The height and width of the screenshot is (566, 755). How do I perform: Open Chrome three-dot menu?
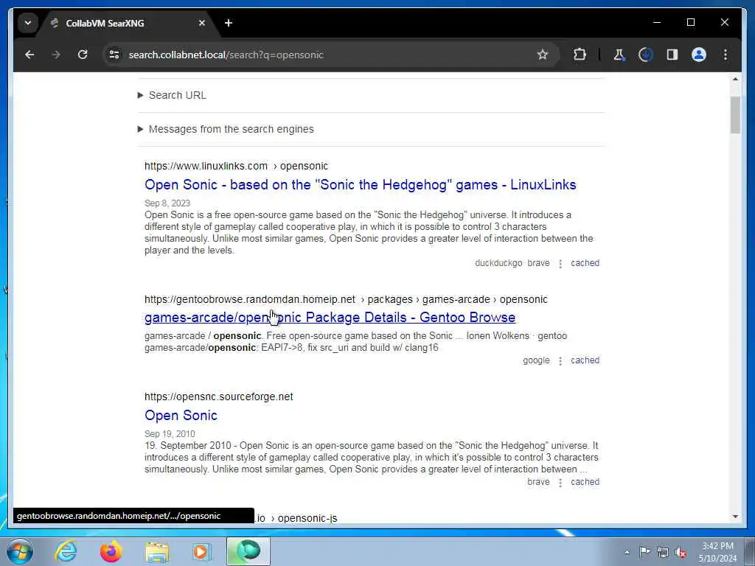pyautogui.click(x=726, y=55)
